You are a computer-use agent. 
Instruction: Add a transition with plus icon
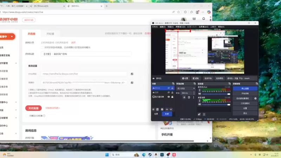pyautogui.click(x=184, y=97)
